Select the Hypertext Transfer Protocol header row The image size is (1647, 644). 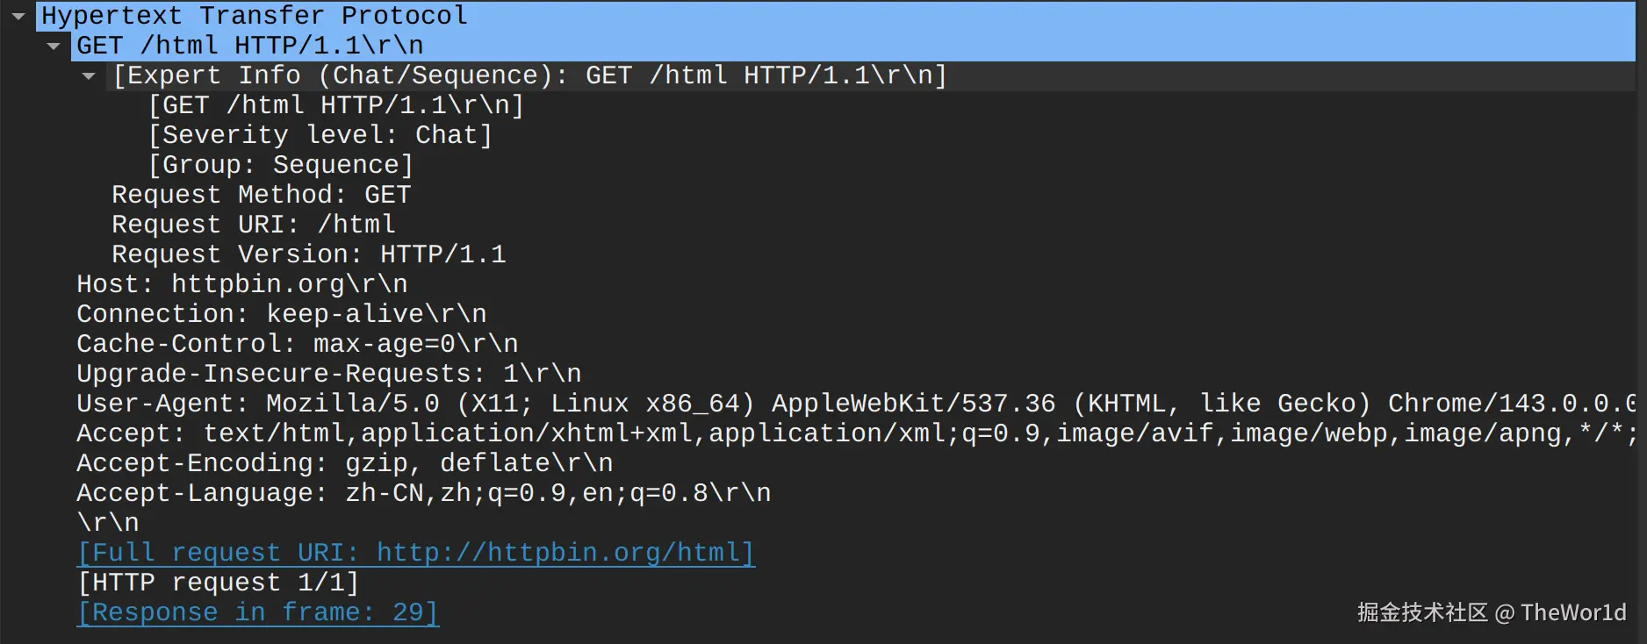(255, 16)
